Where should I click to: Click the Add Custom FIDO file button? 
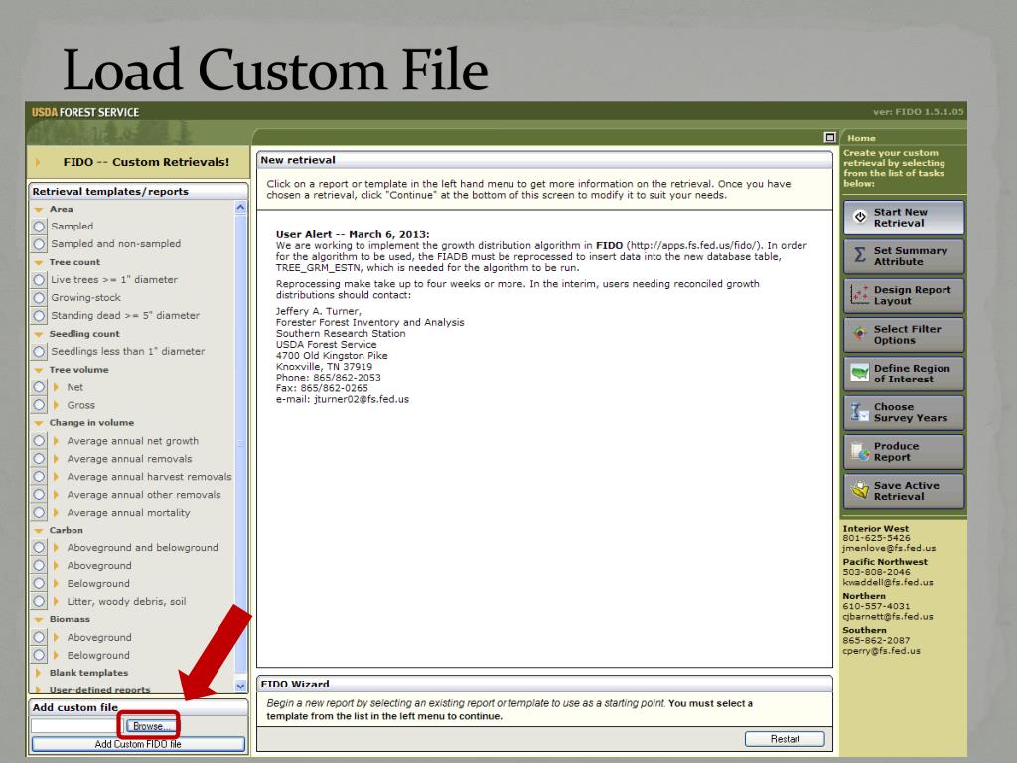pos(138,744)
